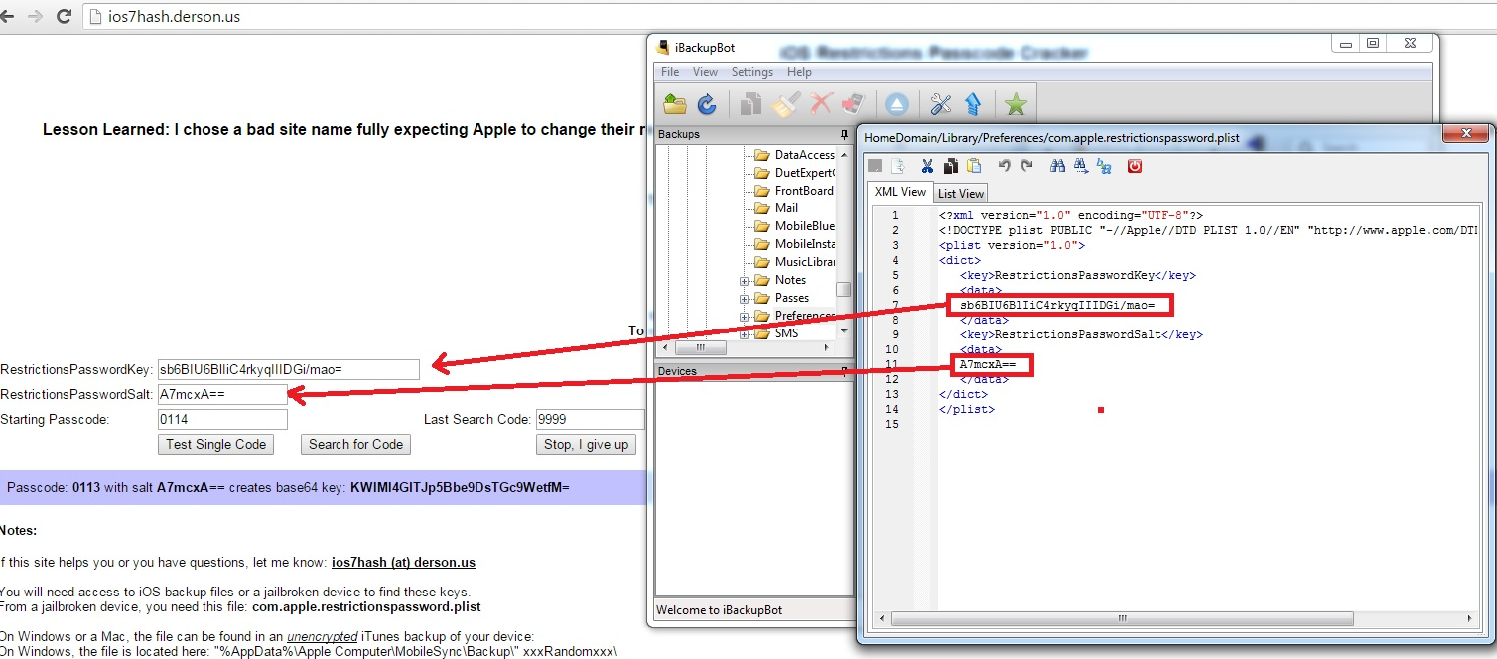1497x659 pixels.
Task: Click the green star icon in iBackupBot toolbar
Action: [1016, 104]
